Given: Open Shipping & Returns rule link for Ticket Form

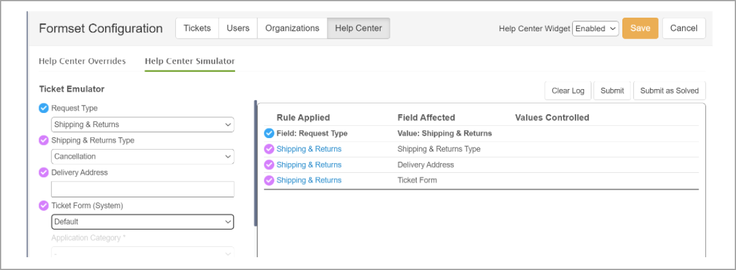Looking at the screenshot, I should 309,180.
